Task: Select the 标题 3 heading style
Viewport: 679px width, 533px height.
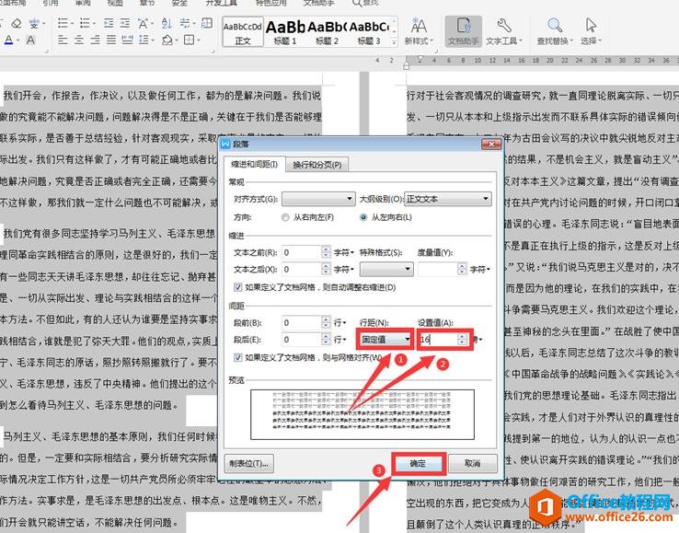Action: (369, 31)
